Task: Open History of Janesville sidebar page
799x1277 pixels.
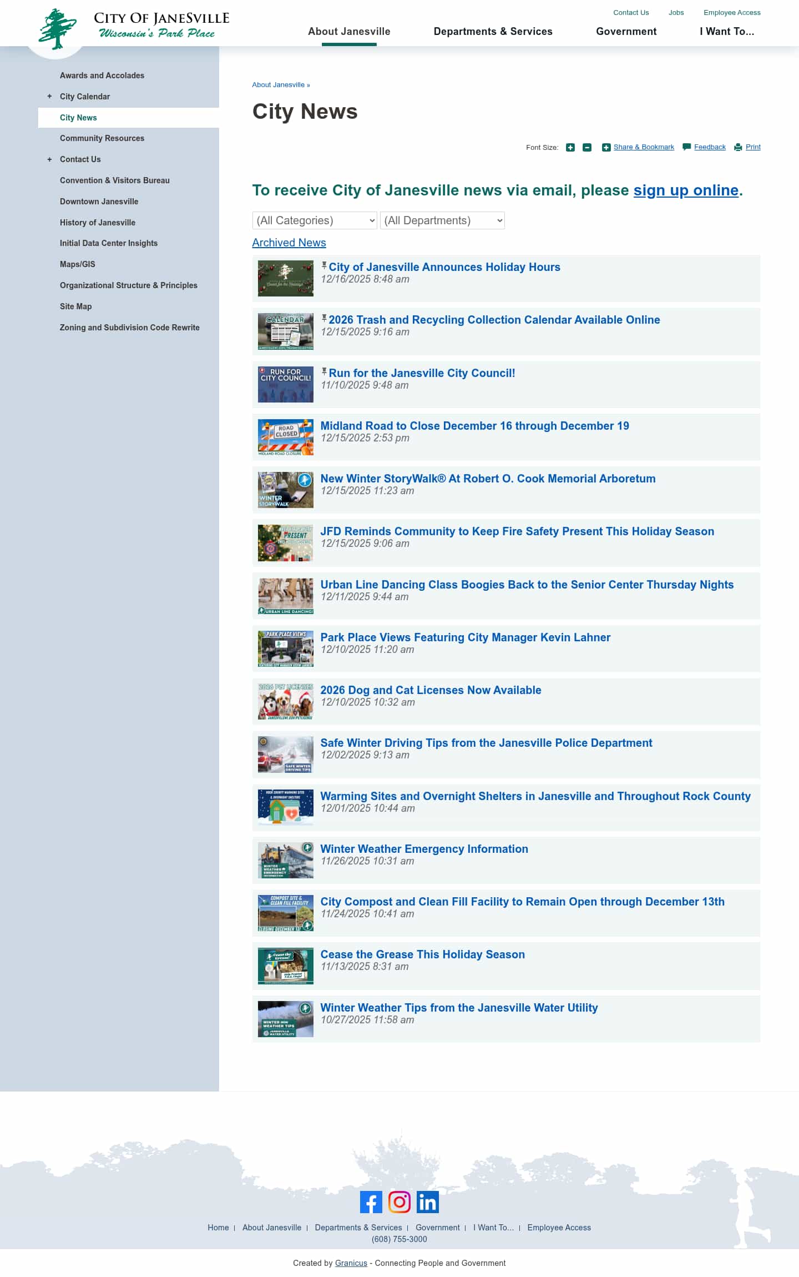Action: (x=98, y=223)
